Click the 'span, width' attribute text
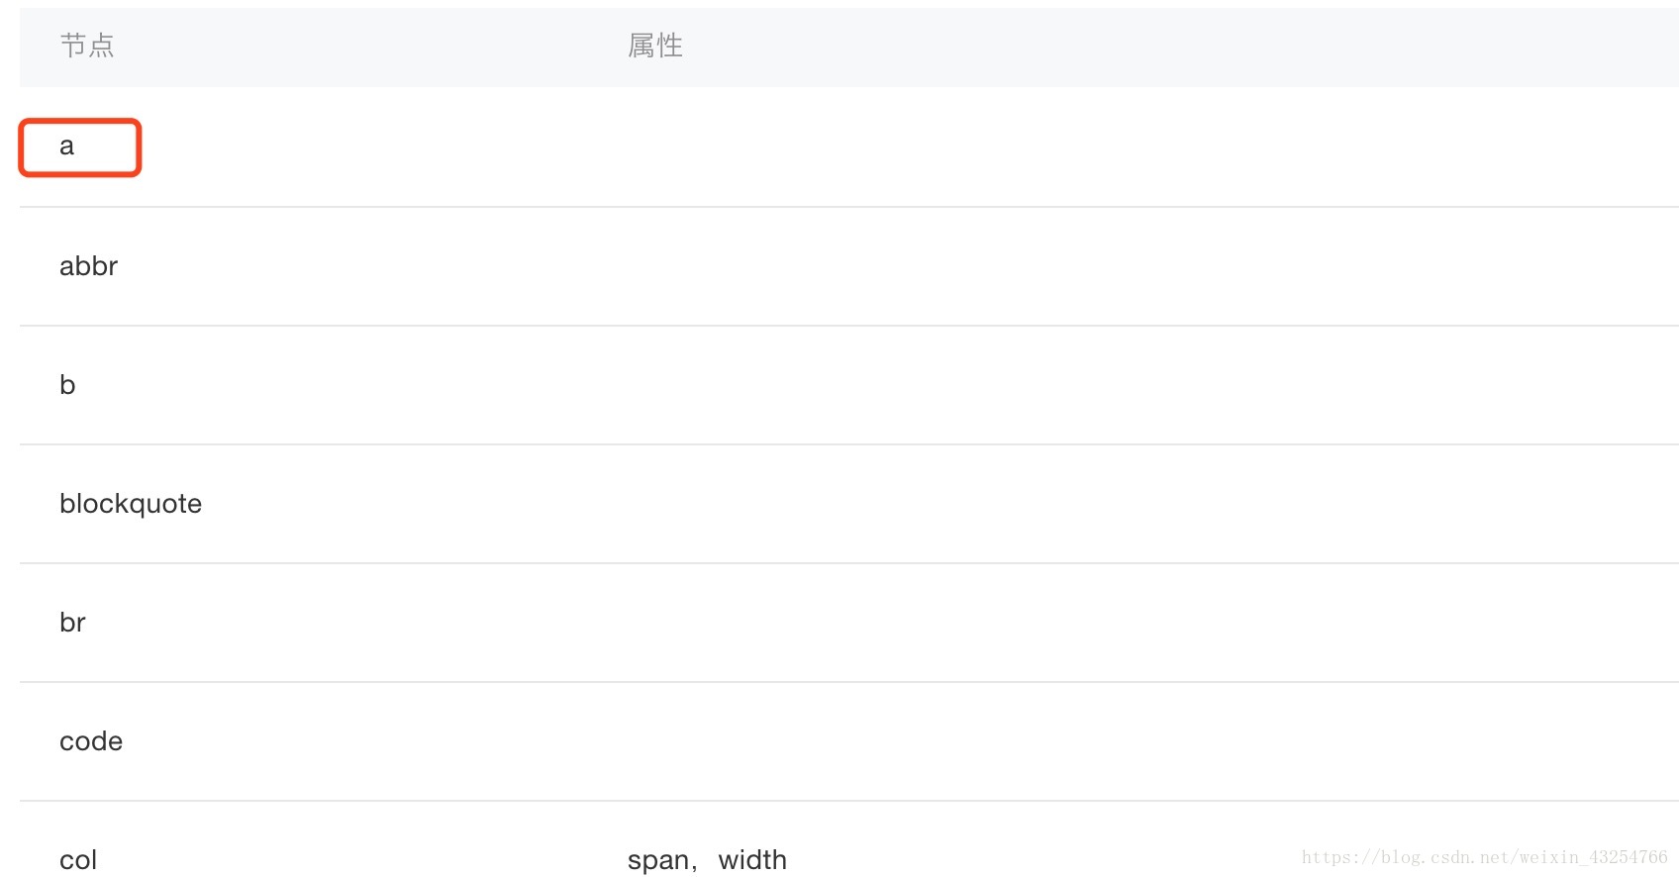The image size is (1679, 877). [707, 860]
